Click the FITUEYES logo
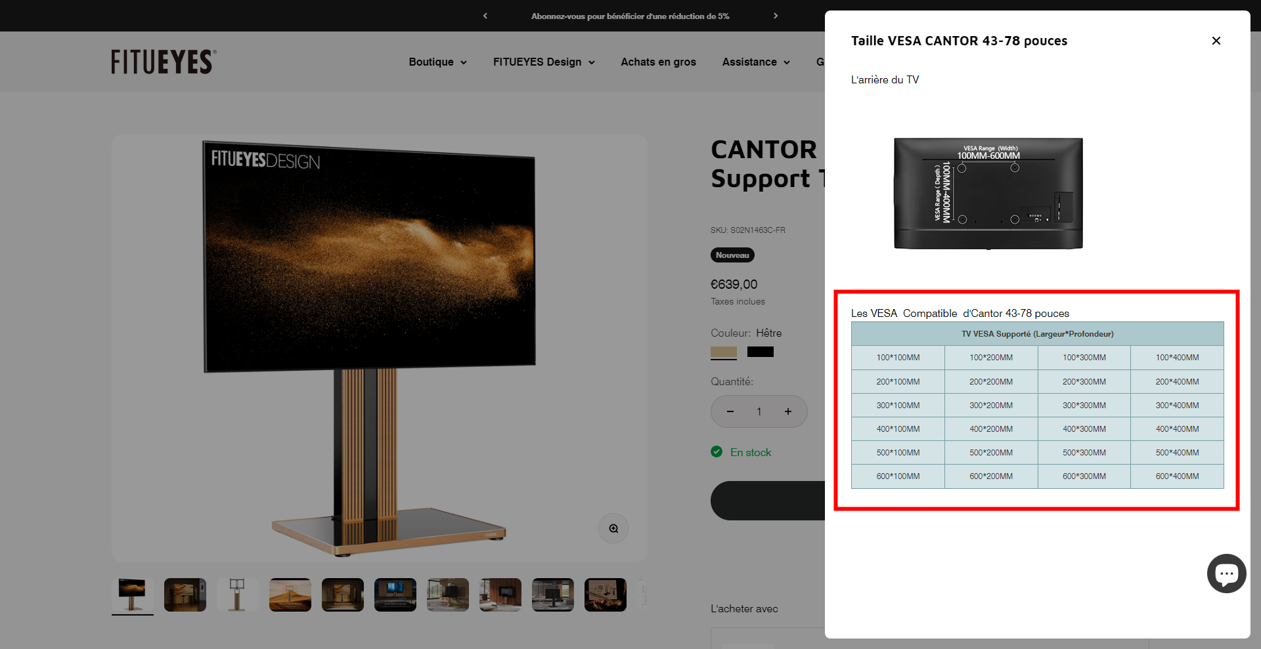The width and height of the screenshot is (1261, 649). point(164,62)
